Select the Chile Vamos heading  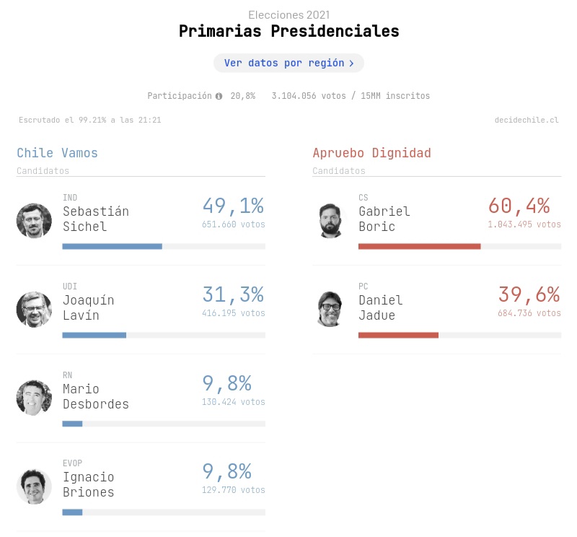57,153
